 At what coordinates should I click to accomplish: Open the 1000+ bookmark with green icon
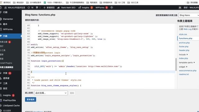[53, 2]
